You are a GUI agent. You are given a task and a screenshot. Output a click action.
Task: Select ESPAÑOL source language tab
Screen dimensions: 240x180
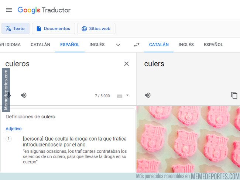(x=70, y=45)
